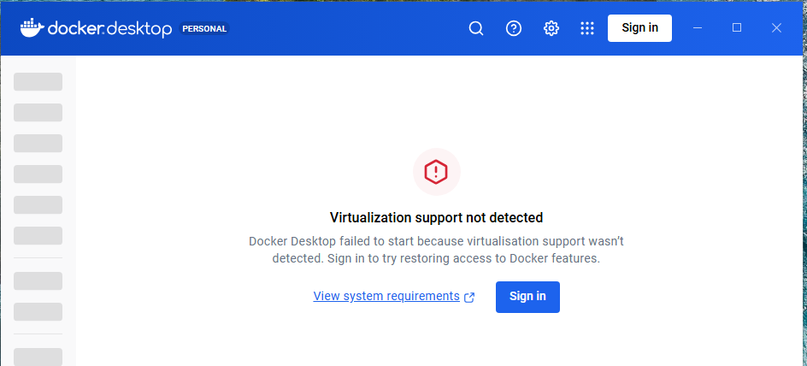
Task: Open the apps grid menu
Action: coord(587,28)
